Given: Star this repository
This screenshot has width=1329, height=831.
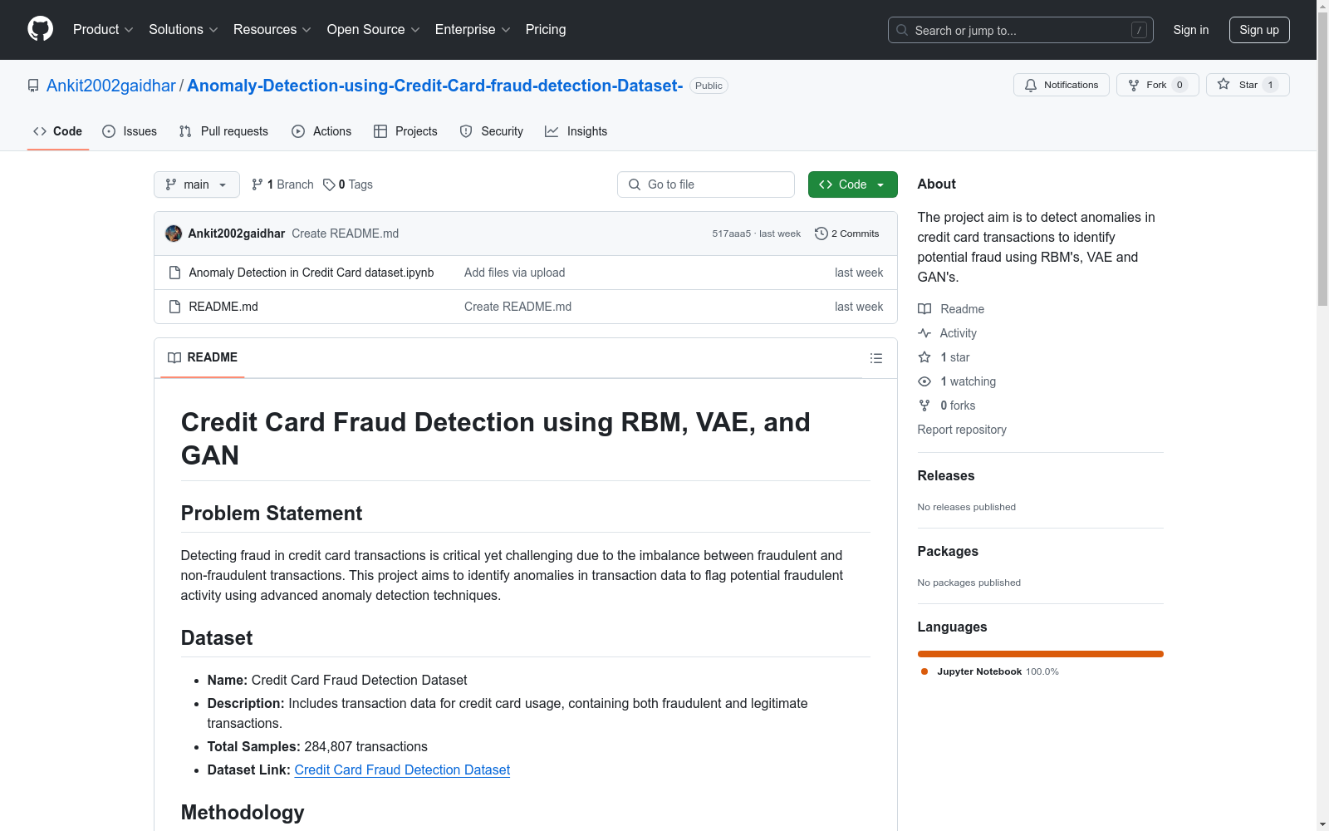Looking at the screenshot, I should (1248, 85).
